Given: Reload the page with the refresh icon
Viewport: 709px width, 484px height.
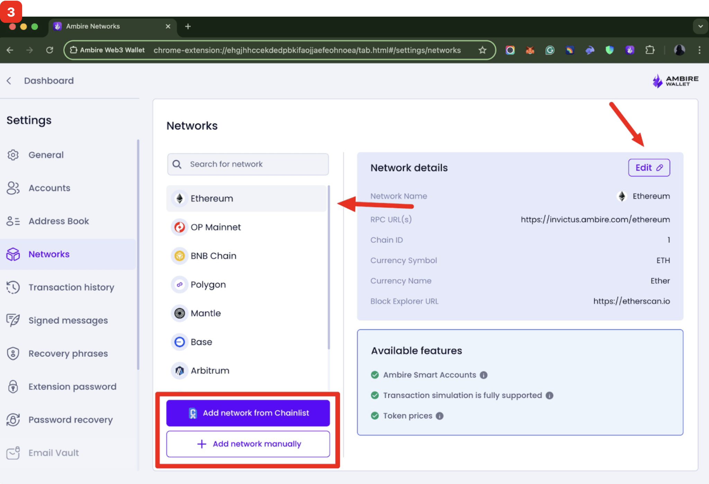Looking at the screenshot, I should [x=50, y=50].
